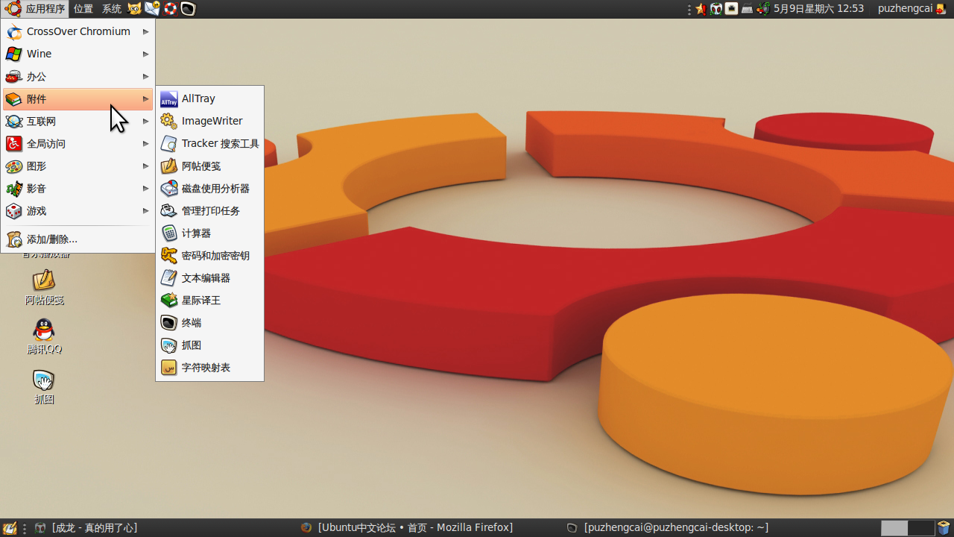Click the puzhengcai user name

[905, 9]
